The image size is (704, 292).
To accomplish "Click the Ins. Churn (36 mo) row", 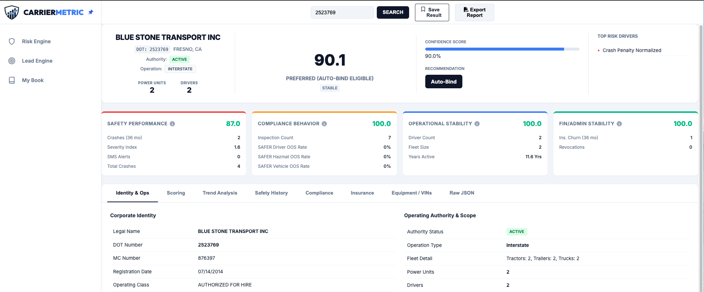I will [x=625, y=138].
